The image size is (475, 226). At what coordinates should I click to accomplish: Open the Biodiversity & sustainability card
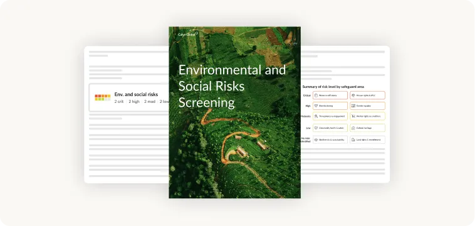pos(330,140)
